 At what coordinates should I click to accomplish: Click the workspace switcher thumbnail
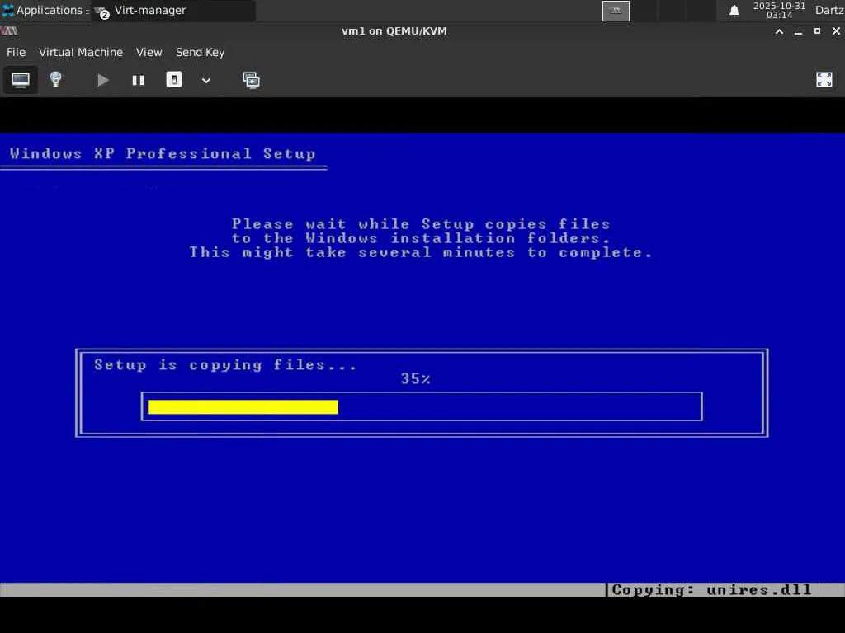pyautogui.click(x=616, y=11)
